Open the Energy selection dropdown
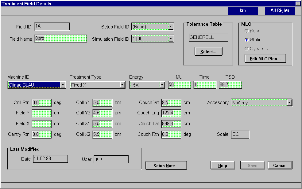 tap(162, 85)
